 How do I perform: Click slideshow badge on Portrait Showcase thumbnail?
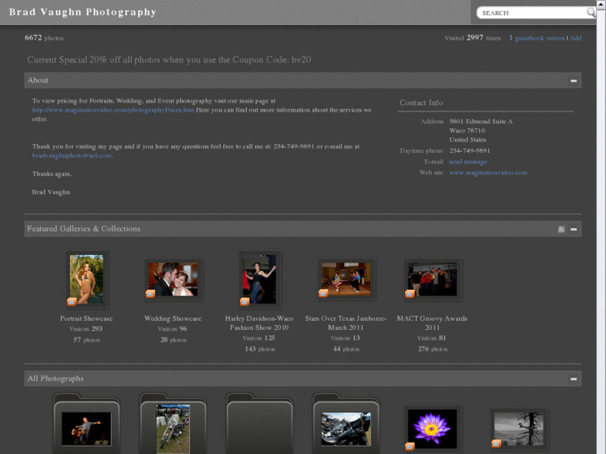click(x=72, y=302)
